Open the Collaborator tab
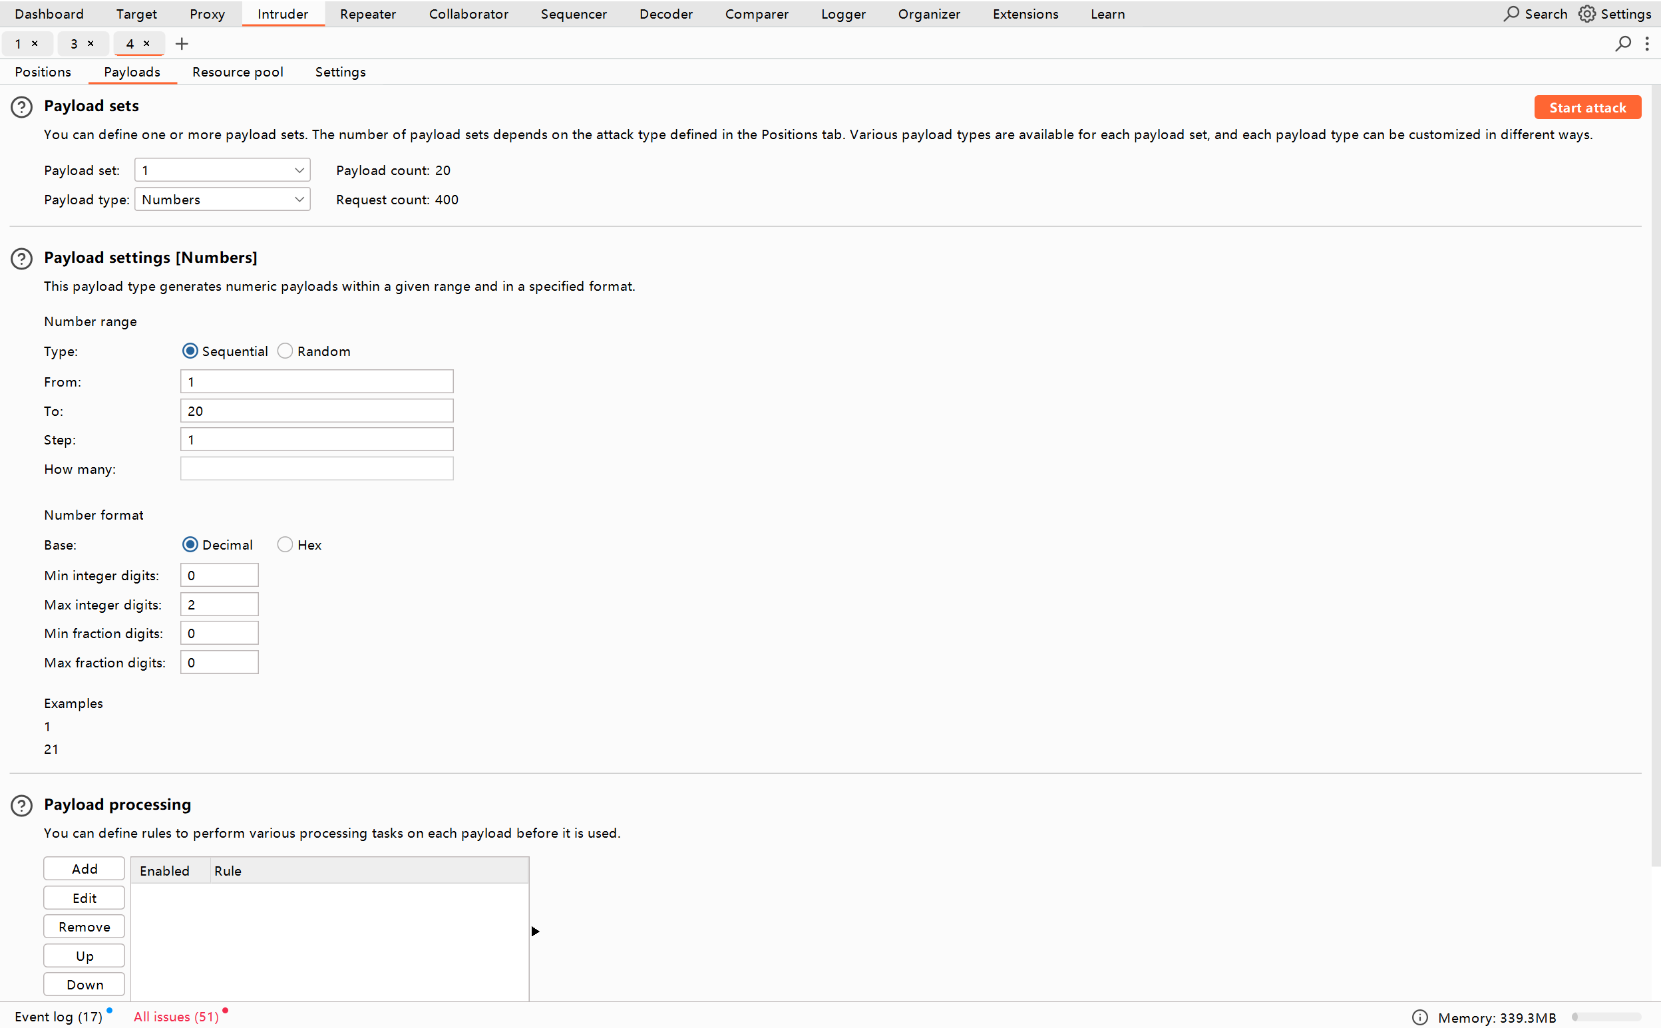The image size is (1661, 1028). tap(468, 13)
